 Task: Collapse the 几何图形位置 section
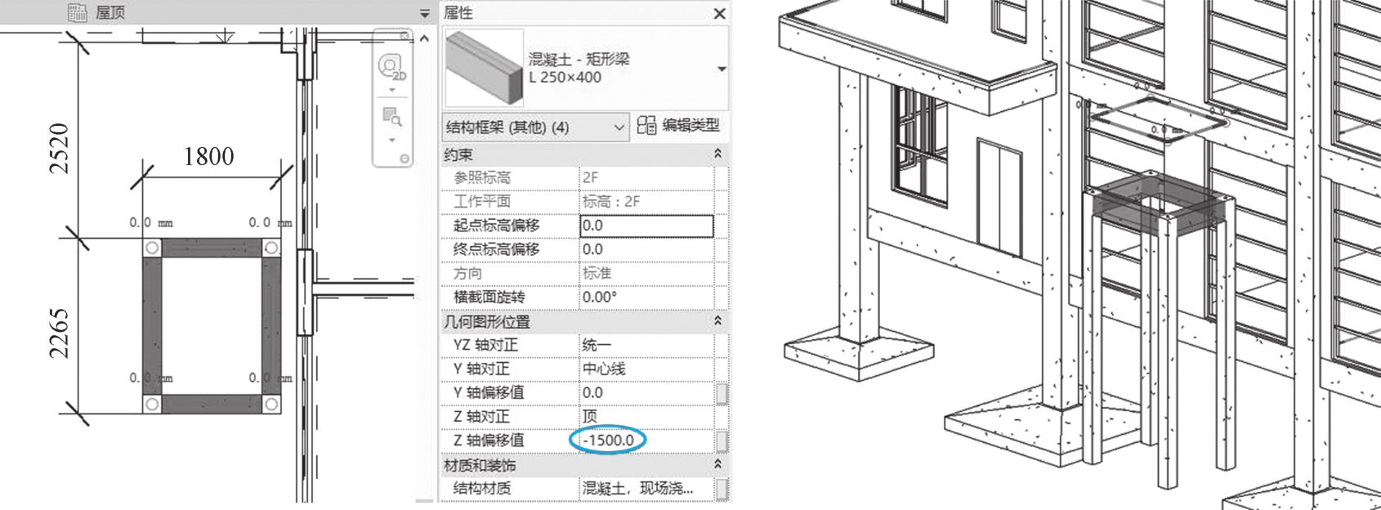[717, 322]
